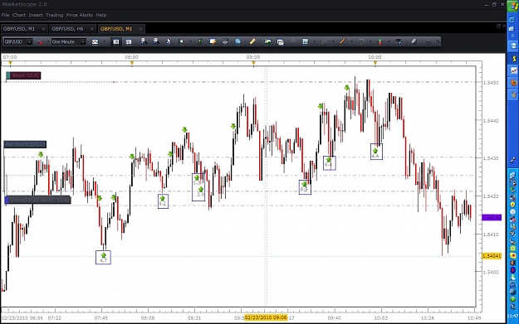Close the GBP/USD, H6 tab
Viewport: 519px width, 324px height.
coord(92,29)
